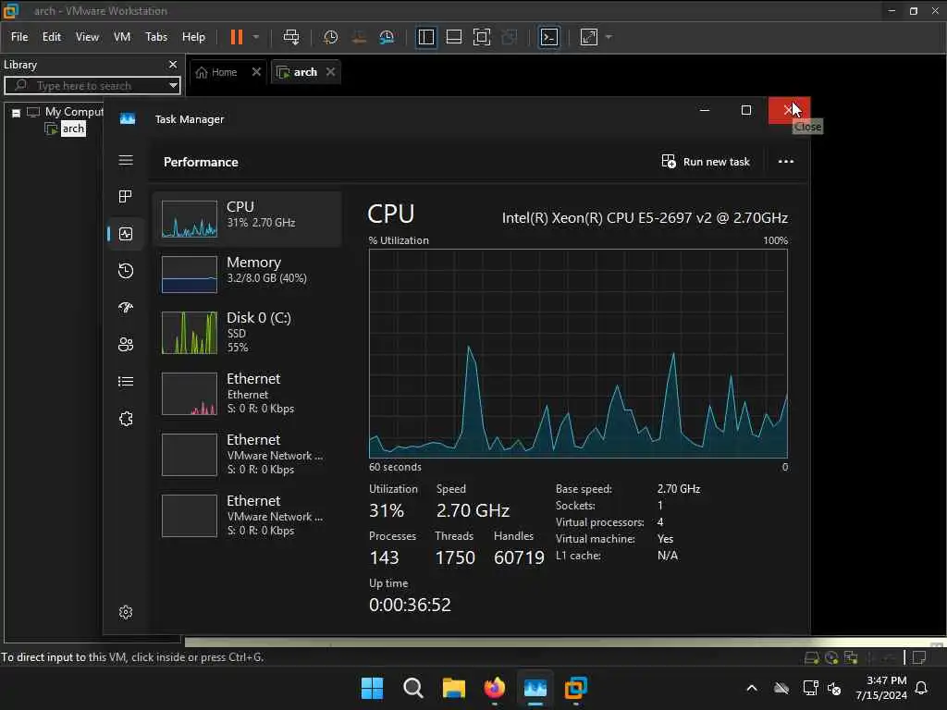Open notifications bell icon
Viewport: 947px width, 710px height.
click(x=921, y=688)
